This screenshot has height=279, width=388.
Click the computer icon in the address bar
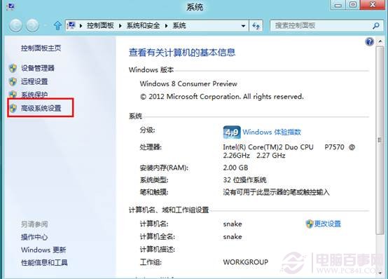coord(71,25)
